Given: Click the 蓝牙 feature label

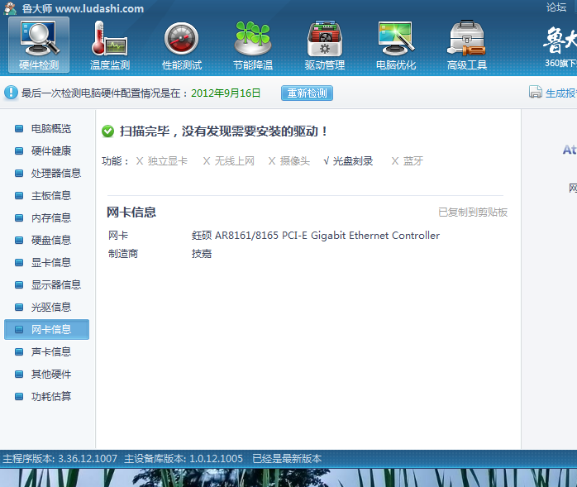Looking at the screenshot, I should click(x=412, y=161).
